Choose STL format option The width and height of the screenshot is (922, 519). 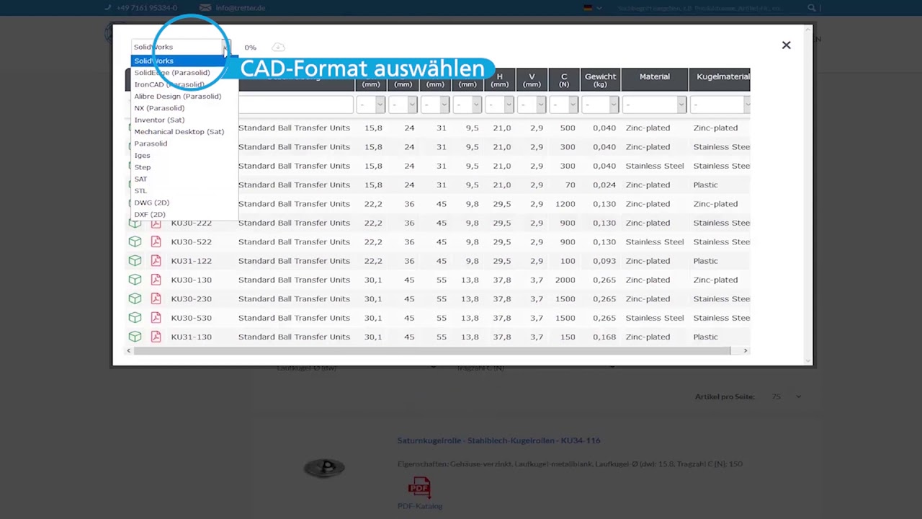[x=184, y=191]
